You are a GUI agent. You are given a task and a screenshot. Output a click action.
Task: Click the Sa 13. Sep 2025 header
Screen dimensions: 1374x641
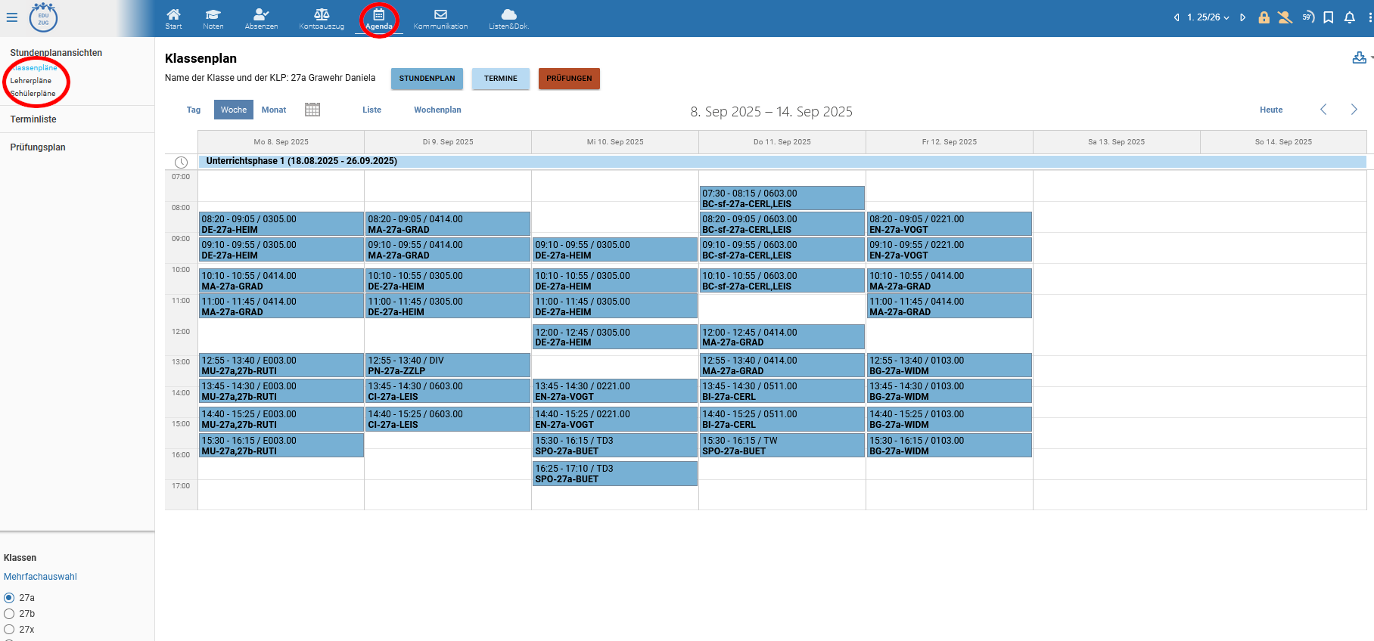[1116, 142]
